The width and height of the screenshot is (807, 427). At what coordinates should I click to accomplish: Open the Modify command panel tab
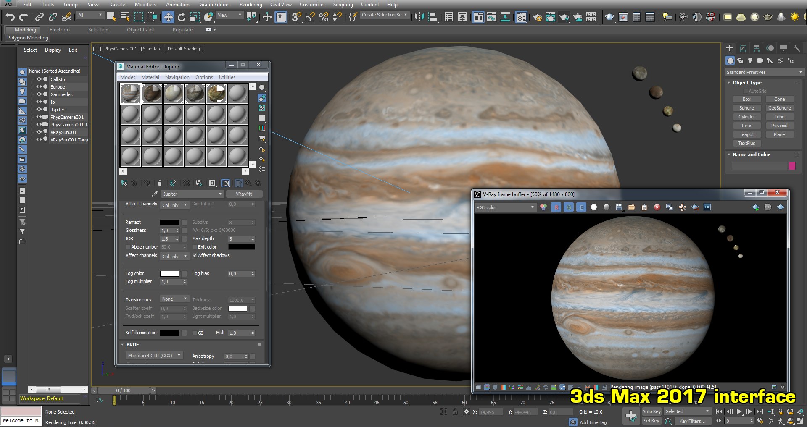743,48
